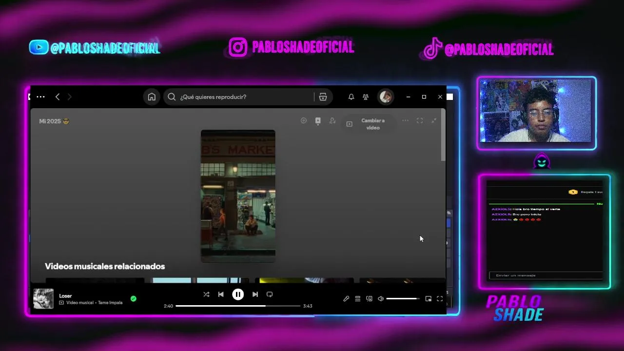Image resolution: width=624 pixels, height=351 pixels.
Task: Click 'Regala 1 su' gift button in chat
Action: coord(585,192)
